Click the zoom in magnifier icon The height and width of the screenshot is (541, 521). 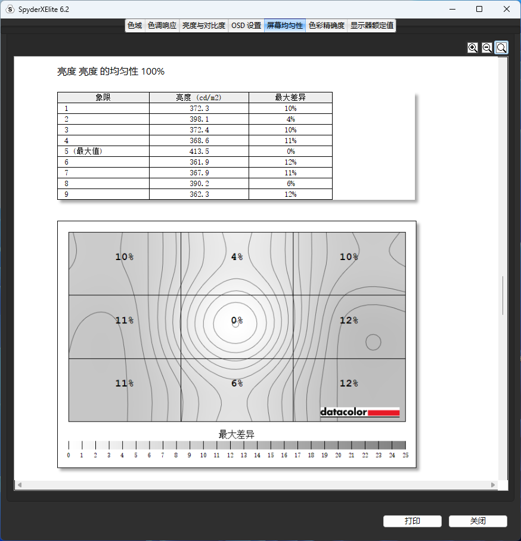click(473, 48)
